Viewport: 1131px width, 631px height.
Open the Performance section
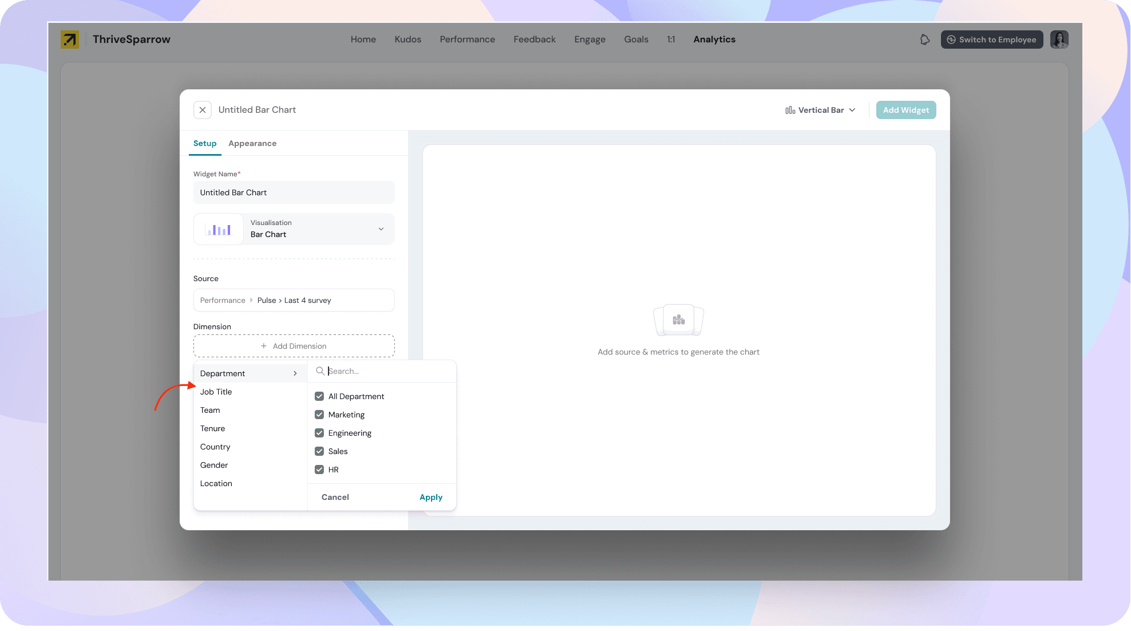click(468, 40)
